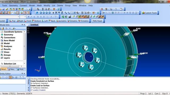Click the rotate about X axis icon
Image resolution: width=170 pixels, height=95 pixels.
pyautogui.click(x=56, y=13)
